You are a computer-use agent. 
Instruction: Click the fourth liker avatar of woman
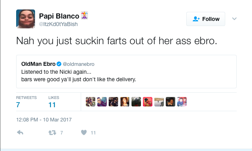click(125, 102)
